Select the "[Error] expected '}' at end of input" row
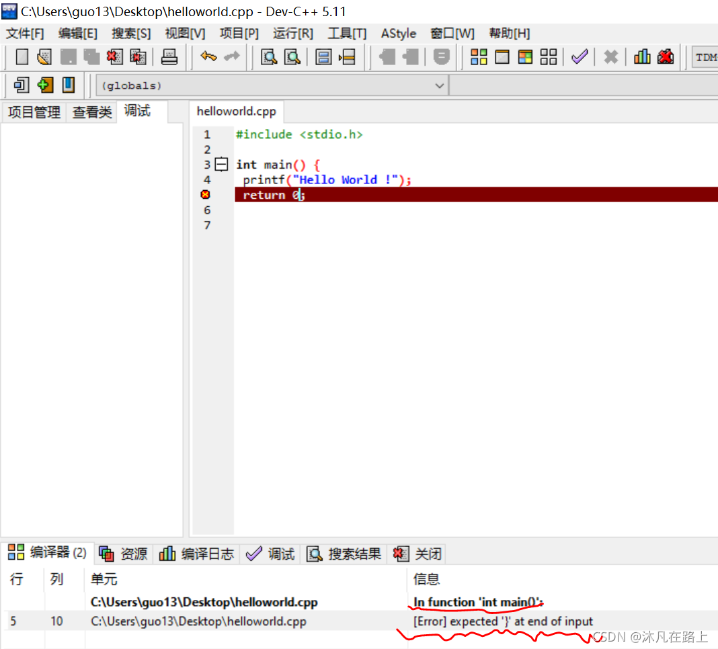The image size is (718, 649). tap(360, 621)
